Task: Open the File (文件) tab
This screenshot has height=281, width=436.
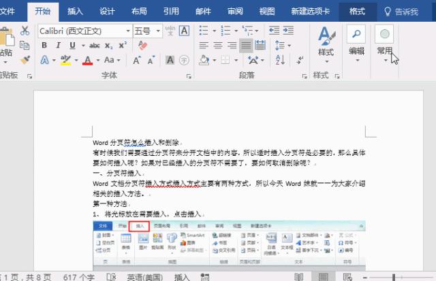Action: click(7, 12)
